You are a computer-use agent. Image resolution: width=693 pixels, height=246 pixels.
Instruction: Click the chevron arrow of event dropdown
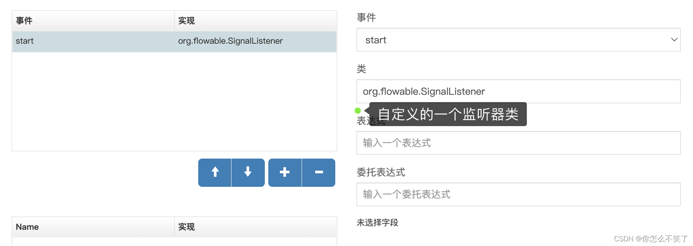[674, 40]
